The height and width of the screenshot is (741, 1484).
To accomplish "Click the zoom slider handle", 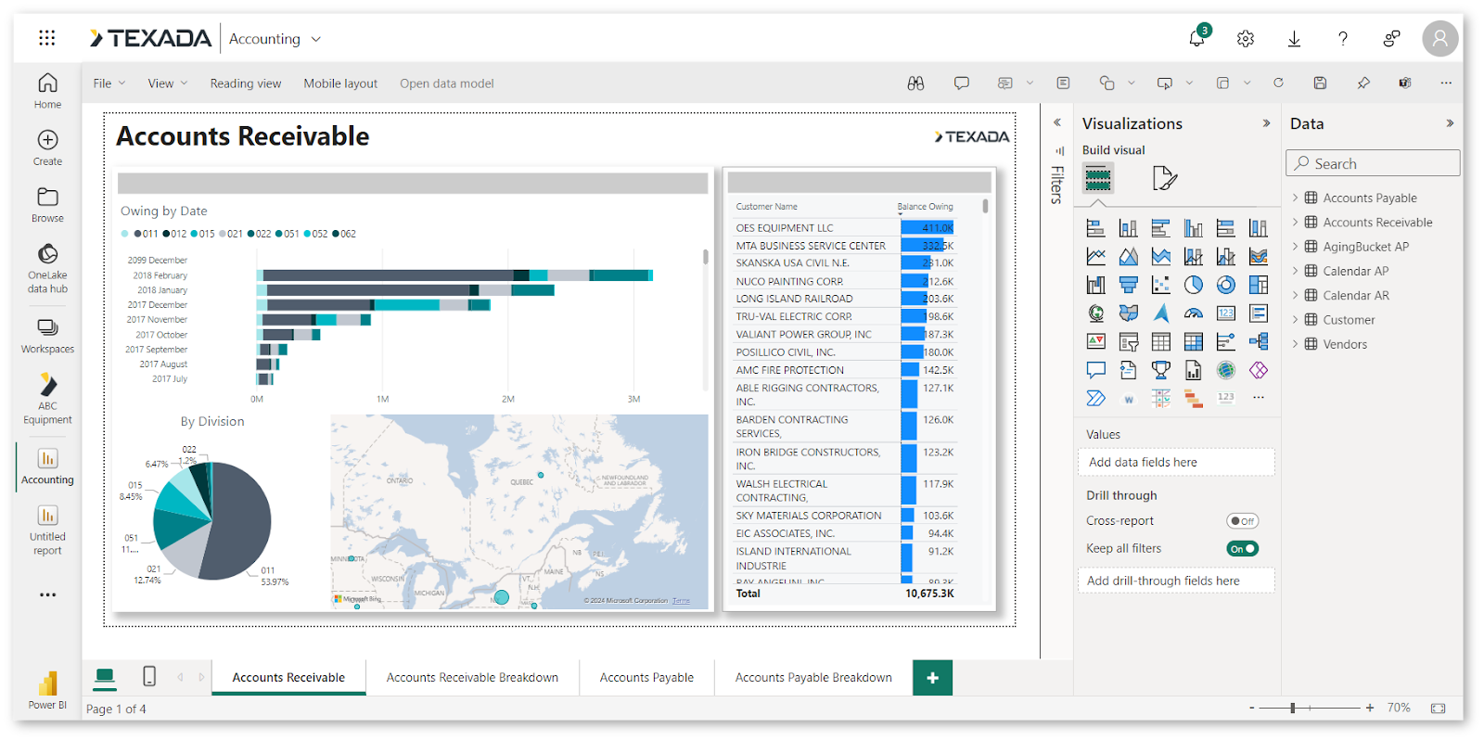I will point(1293,708).
